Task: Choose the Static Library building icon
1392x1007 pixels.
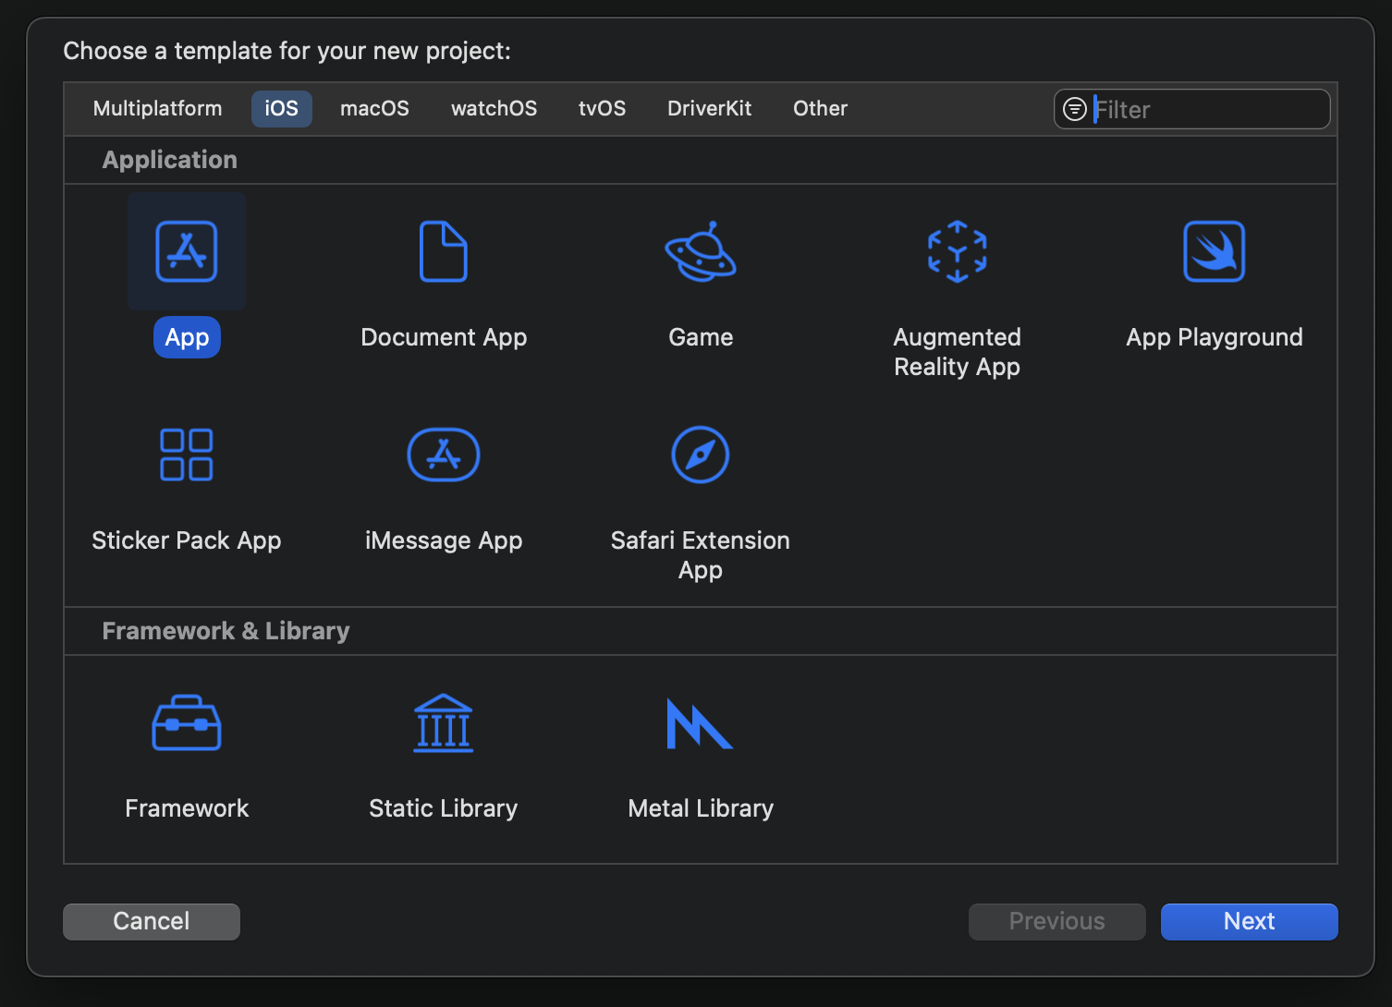Action: click(444, 722)
